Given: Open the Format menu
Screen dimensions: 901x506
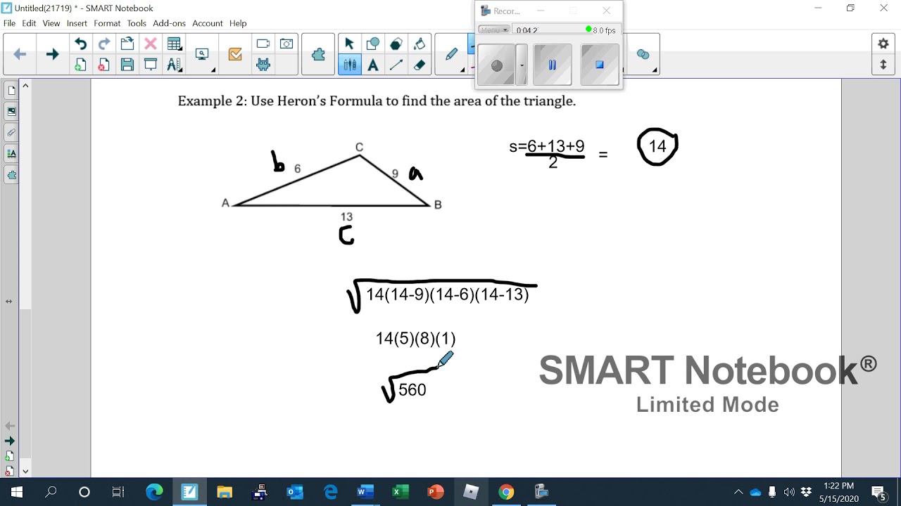Looking at the screenshot, I should coord(107,23).
